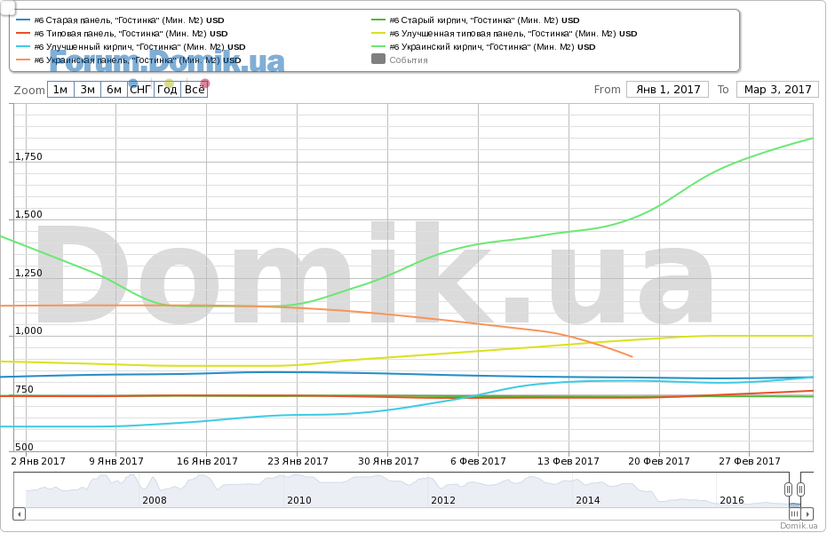Click the To date field
Viewport: 827px width, 533px height.
(777, 90)
